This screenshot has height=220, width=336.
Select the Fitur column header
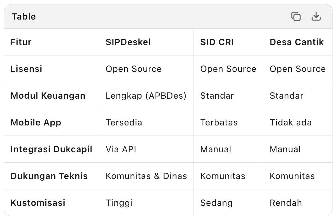pos(21,42)
